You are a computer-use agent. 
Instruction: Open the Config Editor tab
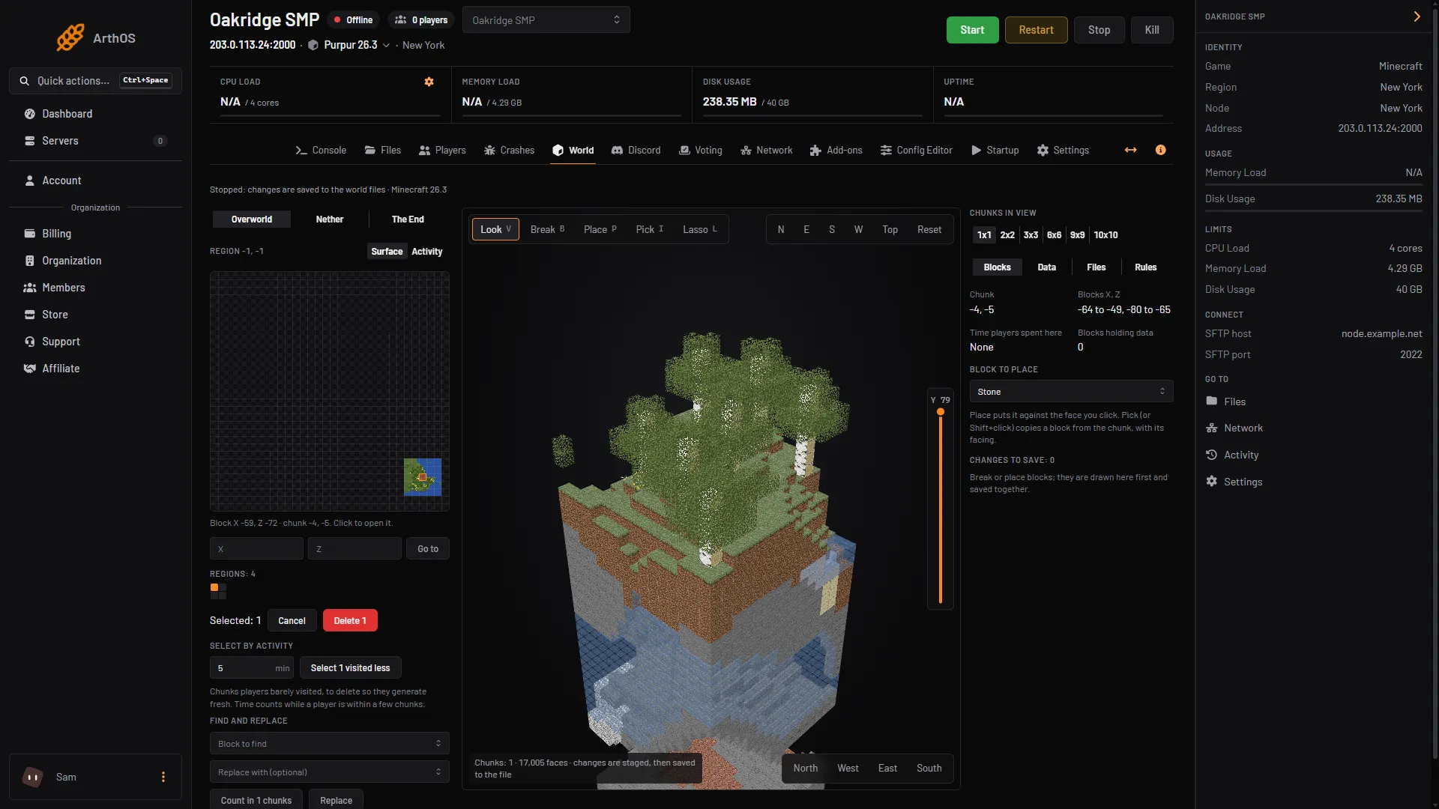(x=916, y=151)
